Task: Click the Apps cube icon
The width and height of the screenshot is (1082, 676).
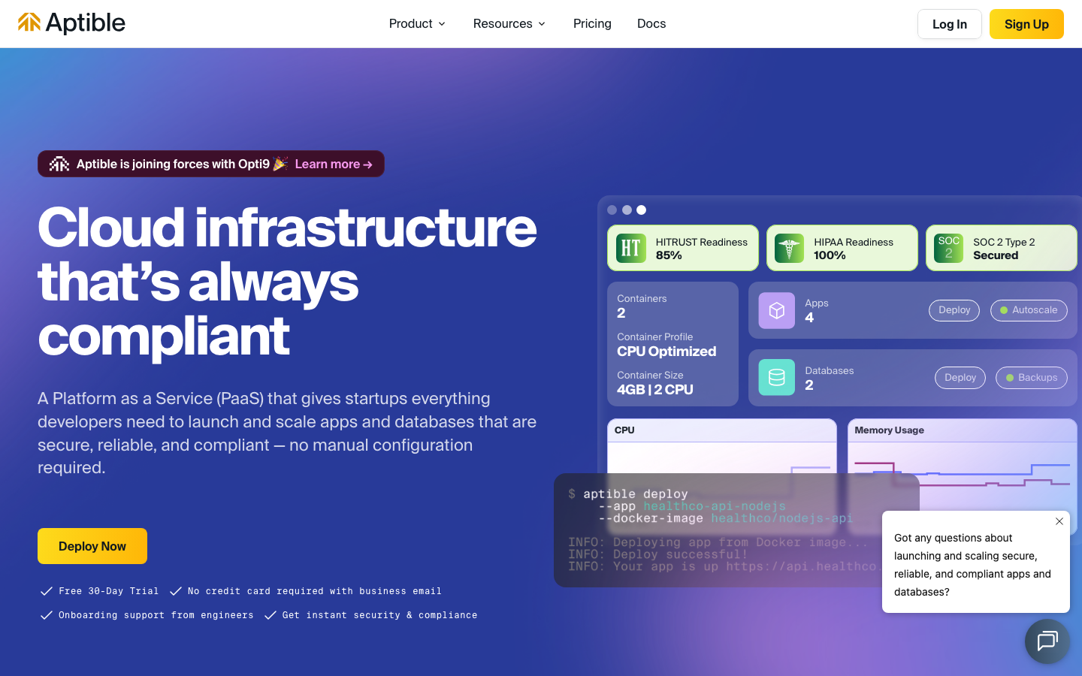Action: tap(777, 310)
